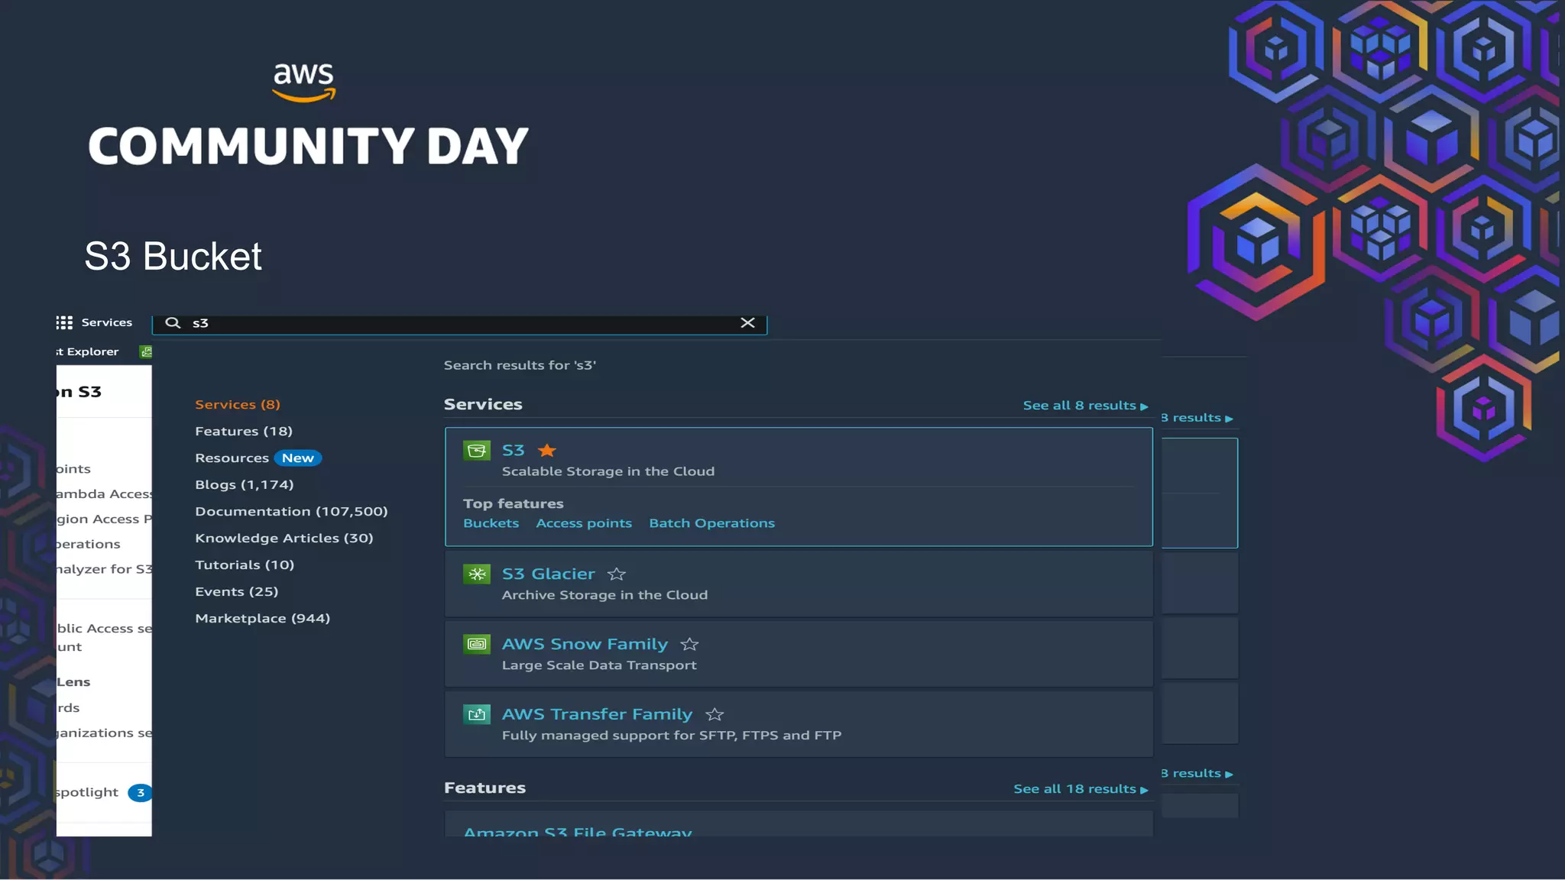
Task: Select the Services (8) filter
Action: 238,405
